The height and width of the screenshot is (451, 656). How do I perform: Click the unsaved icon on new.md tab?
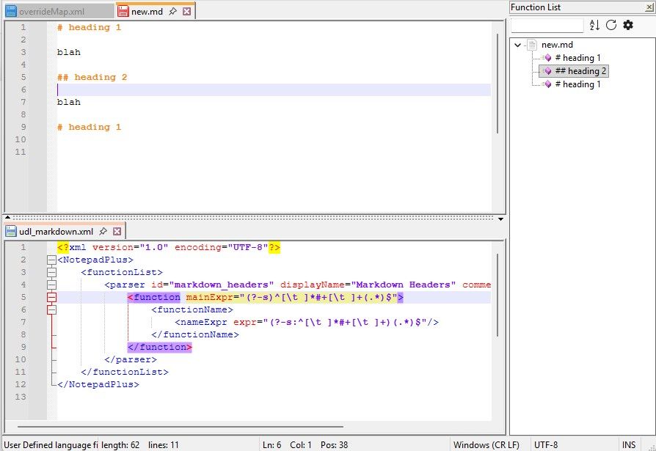click(x=123, y=11)
